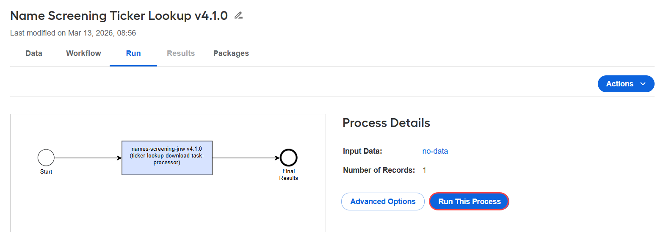Open Advanced Options
Screen dimensions: 666x232
pos(383,202)
